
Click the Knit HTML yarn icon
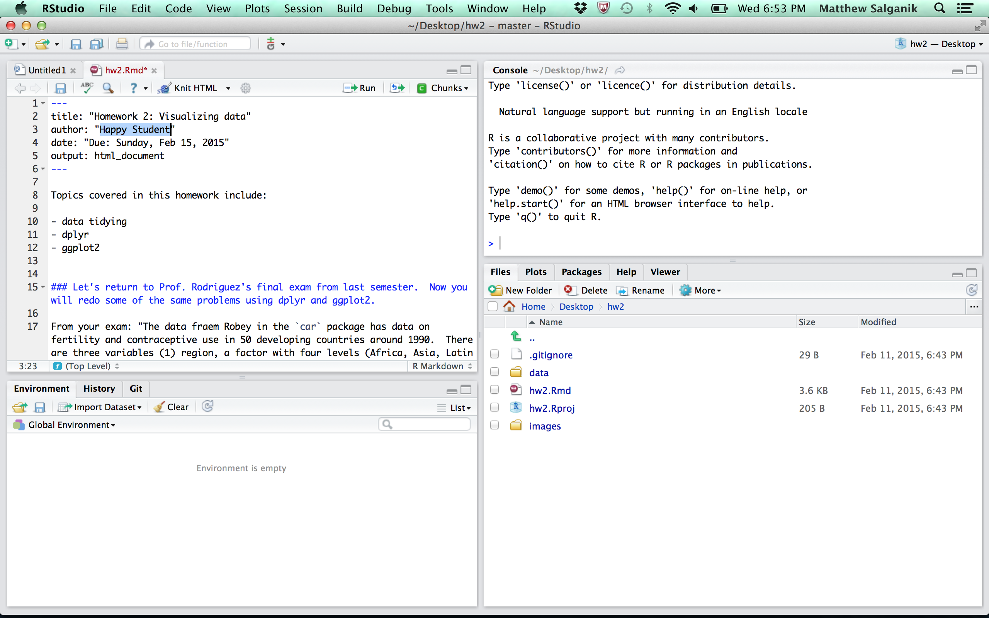(164, 88)
